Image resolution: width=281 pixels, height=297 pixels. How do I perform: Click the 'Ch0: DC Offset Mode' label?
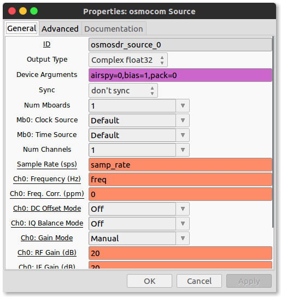[47, 209]
